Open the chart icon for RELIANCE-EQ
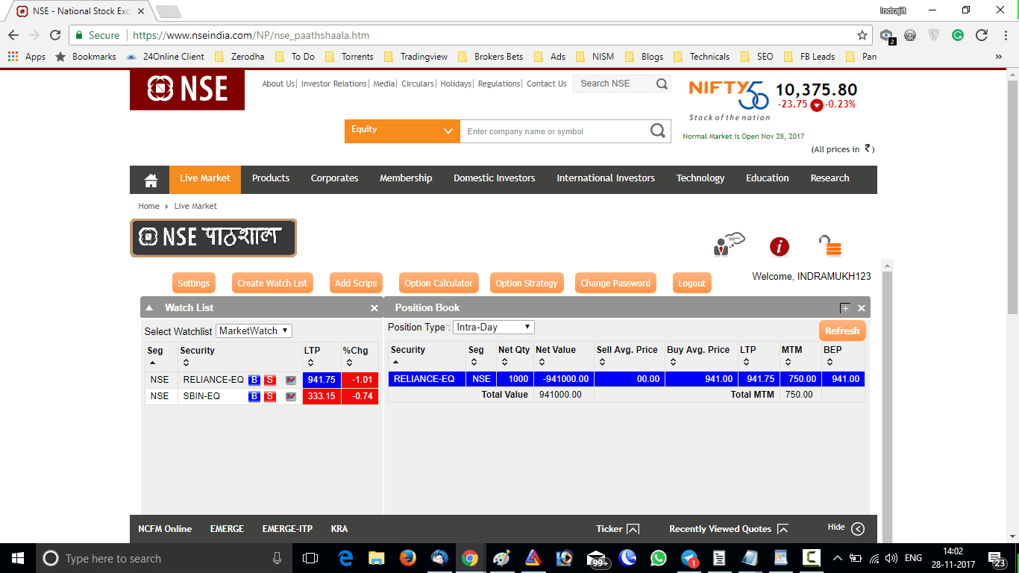 coord(291,380)
